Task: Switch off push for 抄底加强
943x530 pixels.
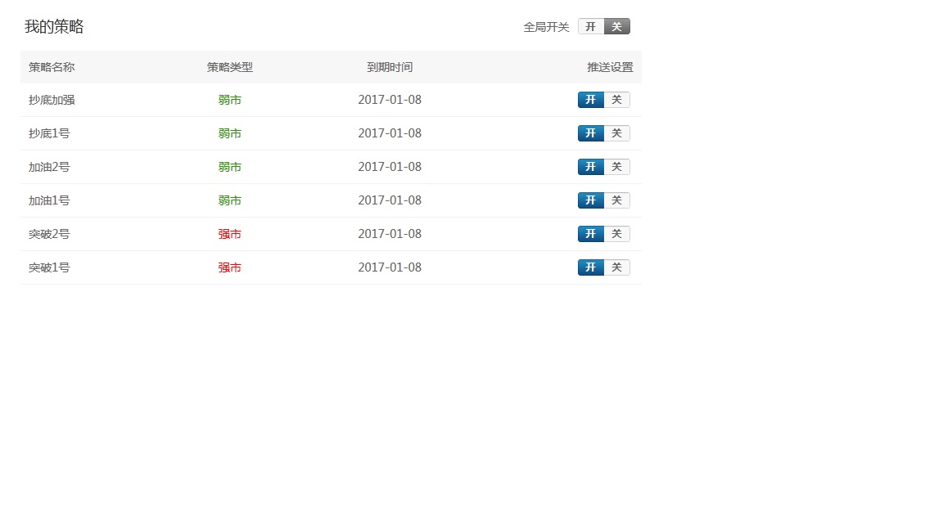Action: pos(617,100)
